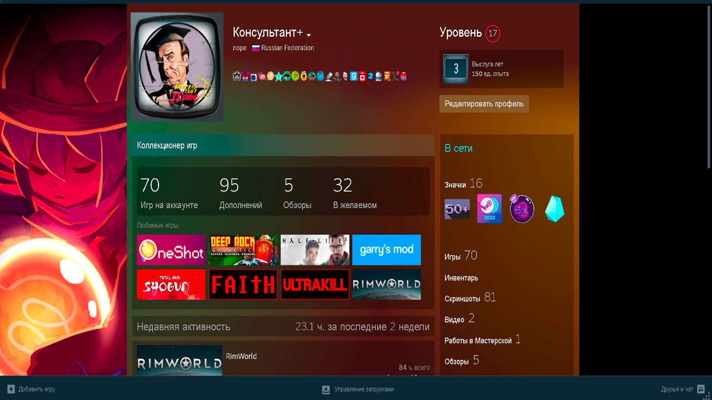The image size is (712, 400).
Task: Click the level 17 circle badge
Action: click(x=492, y=33)
